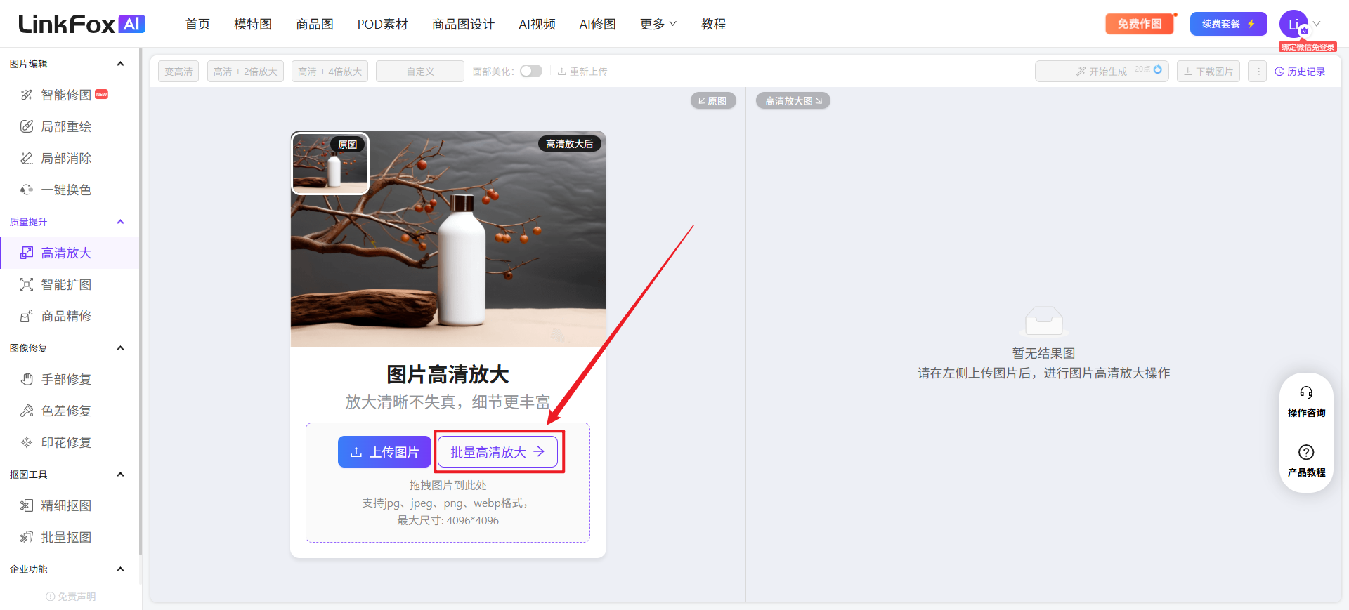Screen dimensions: 1349x610
Task: Open the 模特图 menu item
Action: pyautogui.click(x=253, y=24)
